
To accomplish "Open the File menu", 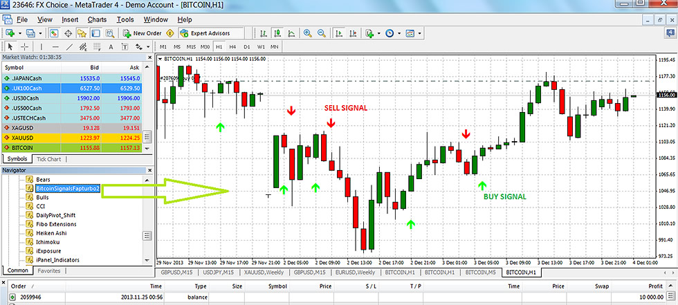I will click(x=22, y=20).
